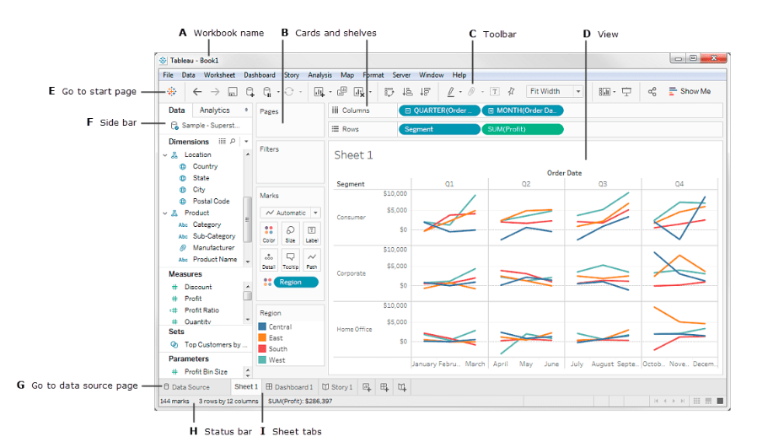Collapse the Product hierarchy
This screenshot has height=442, width=784.
pyautogui.click(x=165, y=213)
